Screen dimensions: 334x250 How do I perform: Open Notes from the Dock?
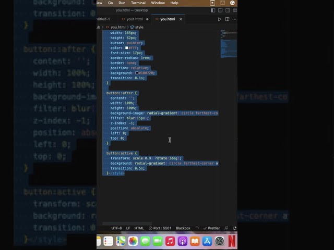99,241
